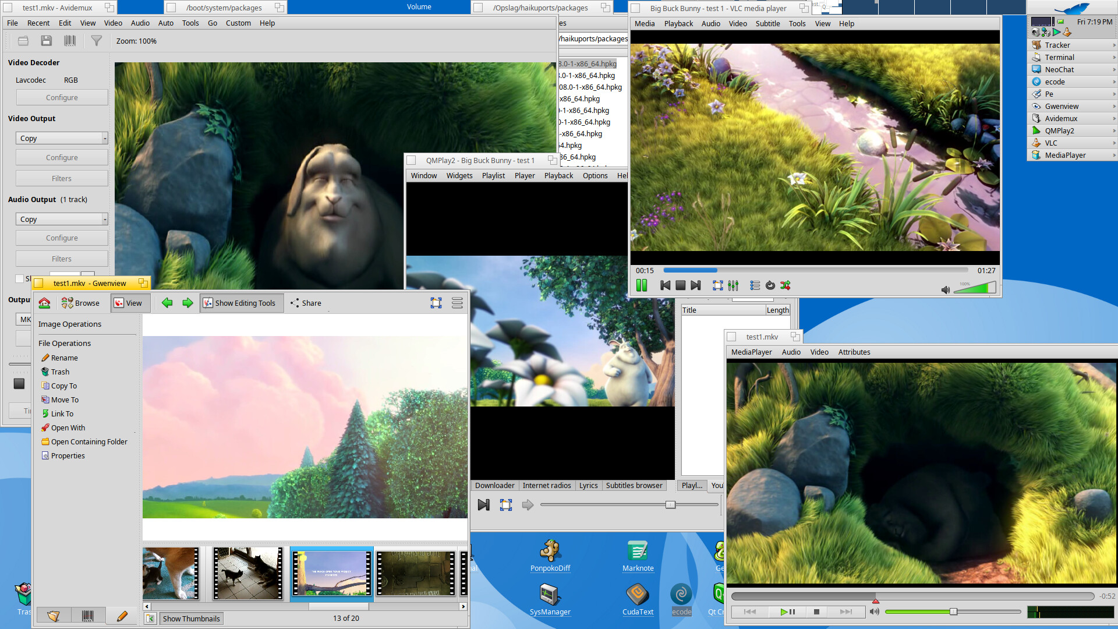
Task: Click Gwenview fullscreen icon
Action: 436,303
